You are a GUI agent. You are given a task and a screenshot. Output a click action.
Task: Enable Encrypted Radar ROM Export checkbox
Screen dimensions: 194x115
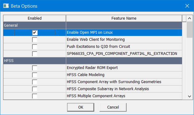pos(34,68)
